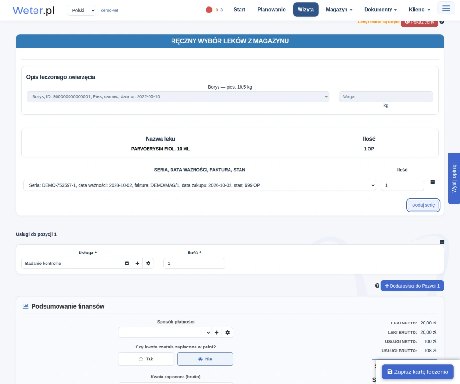Click help icon next to Pokaż ceny

[x=442, y=22]
